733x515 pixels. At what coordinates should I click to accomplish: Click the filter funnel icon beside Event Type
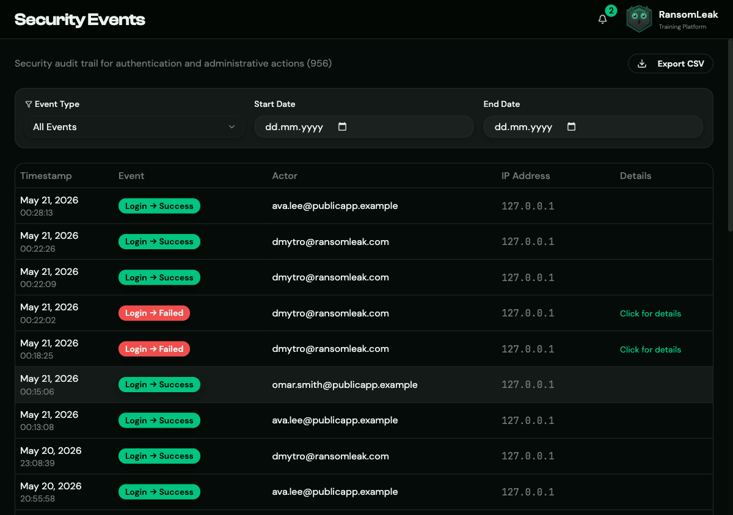[29, 104]
